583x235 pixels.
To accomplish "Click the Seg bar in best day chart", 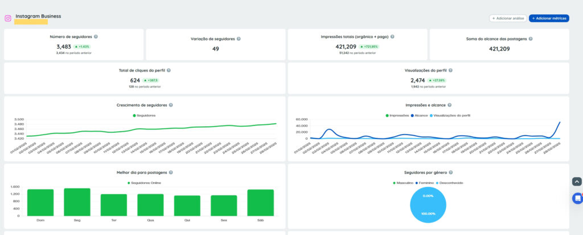I will (77, 202).
